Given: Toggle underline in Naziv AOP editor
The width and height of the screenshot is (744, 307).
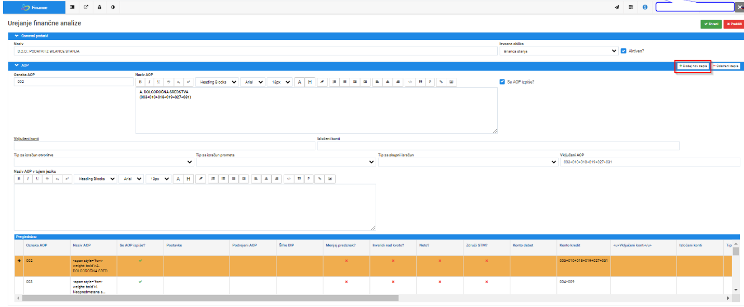Looking at the screenshot, I should pos(159,82).
